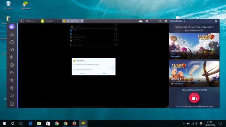This screenshot has height=127, width=226.
Task: Click the DÉMARRER LA DIFFUSION label
Action: click(x=194, y=90)
